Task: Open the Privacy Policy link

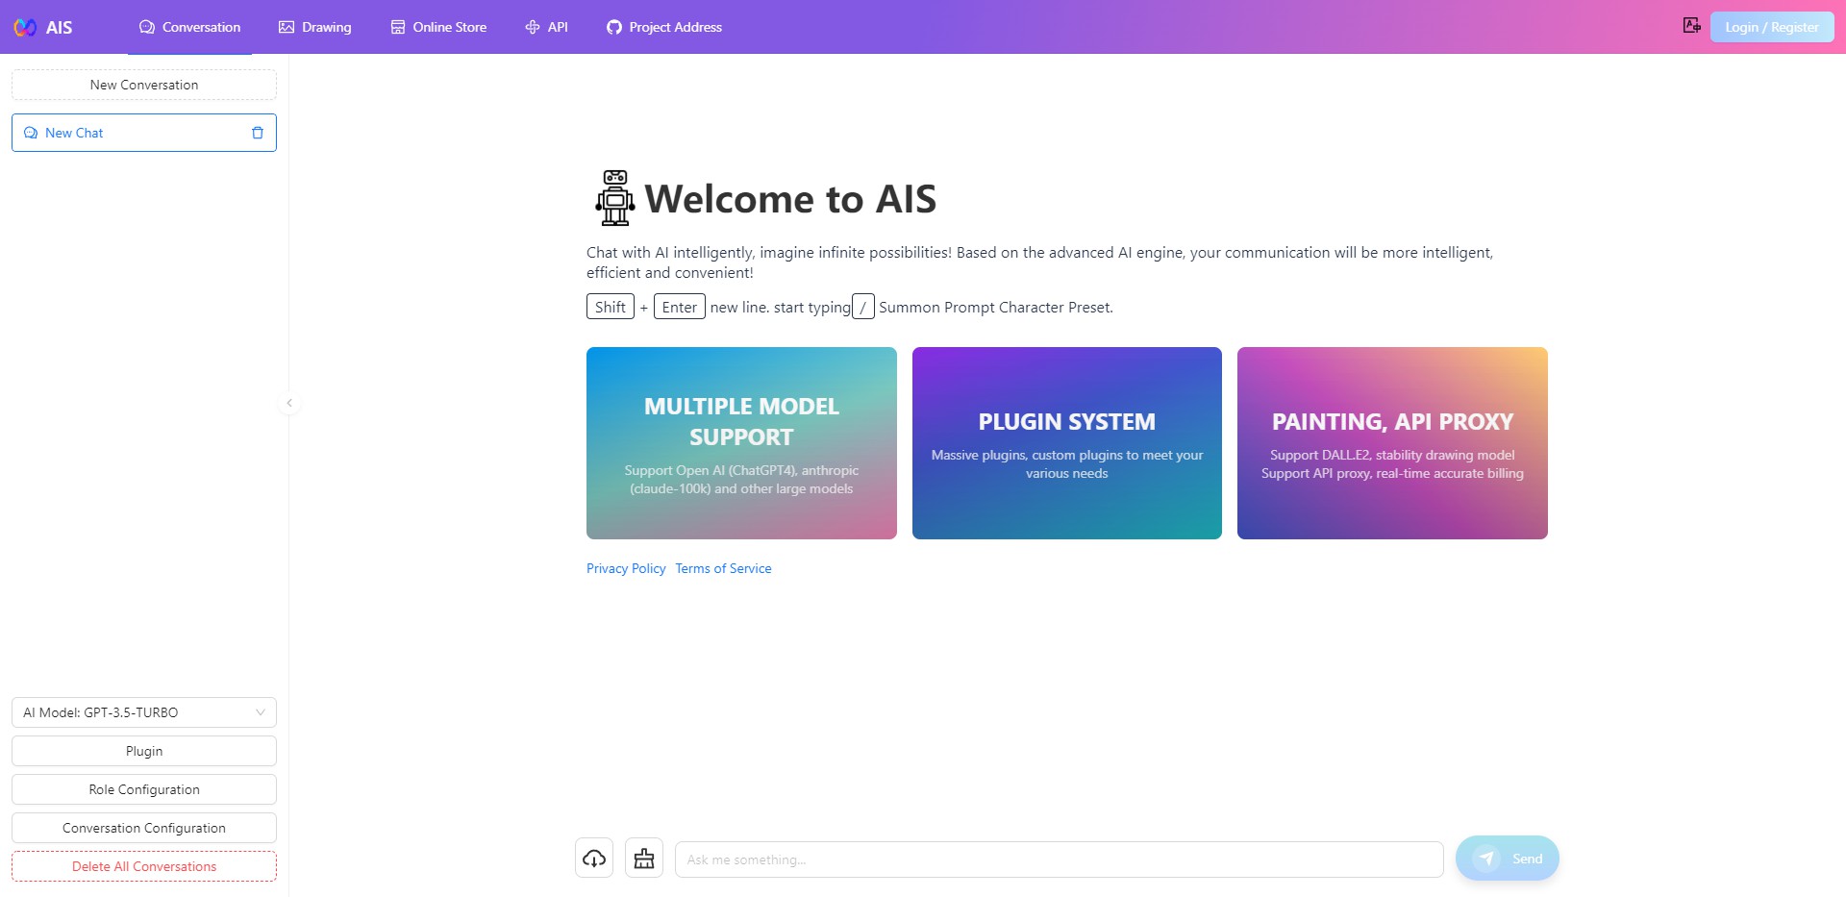Action: point(626,568)
